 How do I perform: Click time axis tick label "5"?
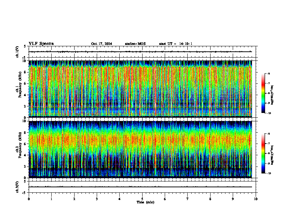(142, 199)
